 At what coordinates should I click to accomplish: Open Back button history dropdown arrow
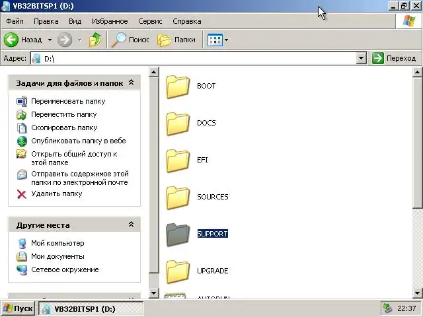(x=50, y=40)
